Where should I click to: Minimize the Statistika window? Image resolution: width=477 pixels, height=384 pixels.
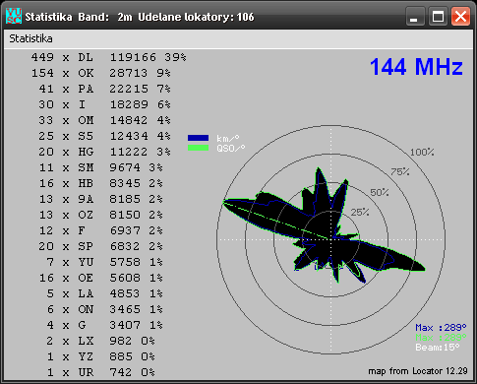(x=414, y=17)
